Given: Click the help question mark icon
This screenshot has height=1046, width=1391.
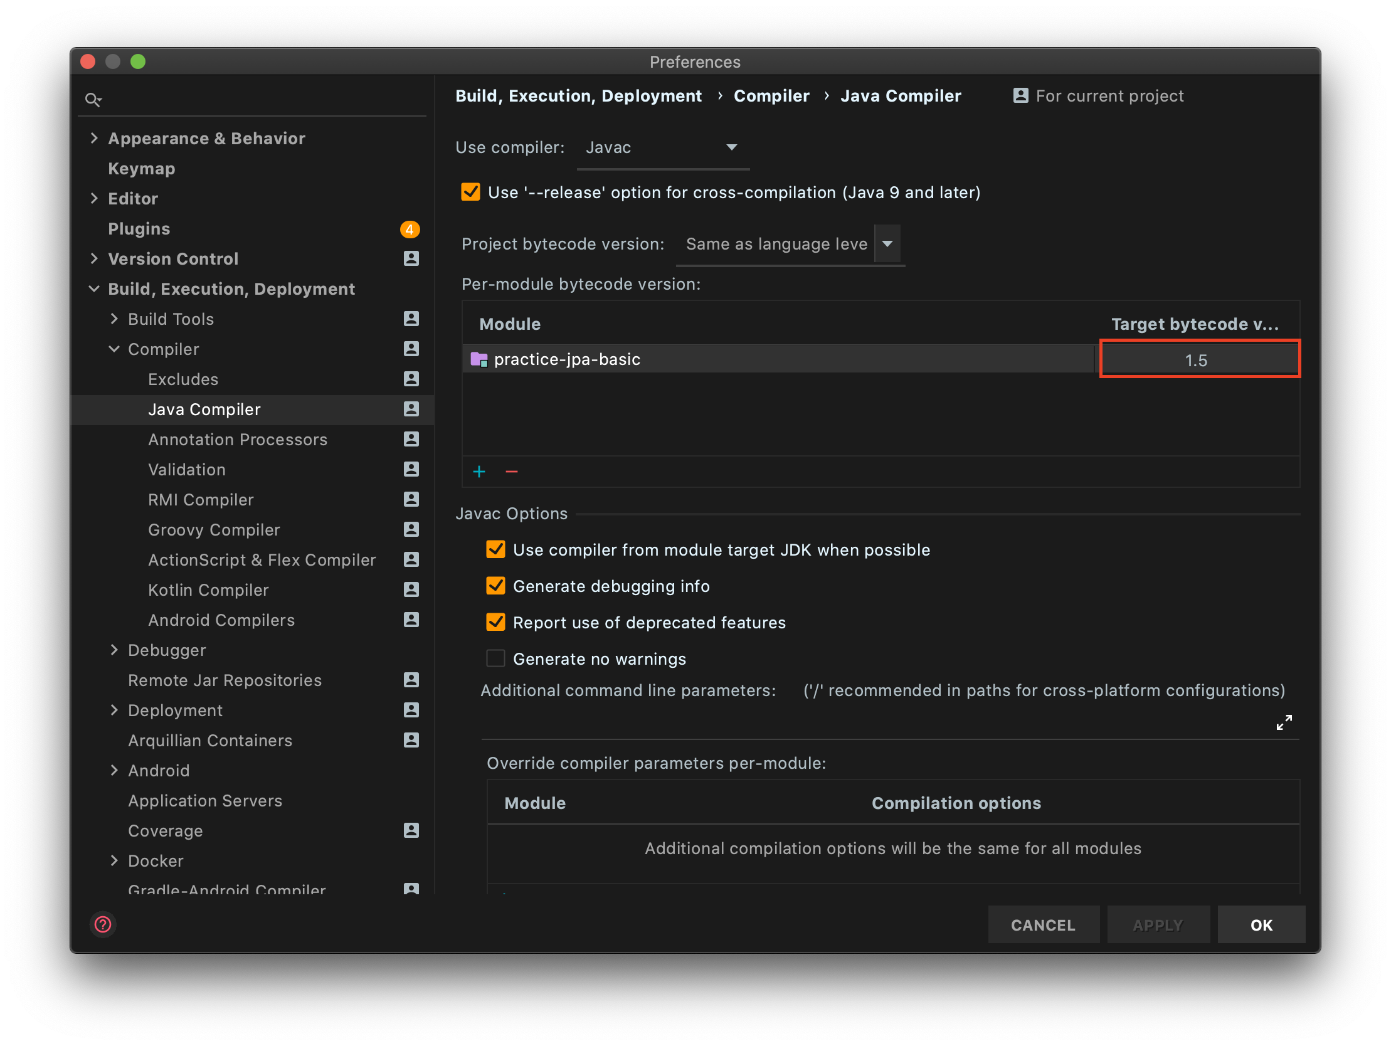Looking at the screenshot, I should point(102,924).
